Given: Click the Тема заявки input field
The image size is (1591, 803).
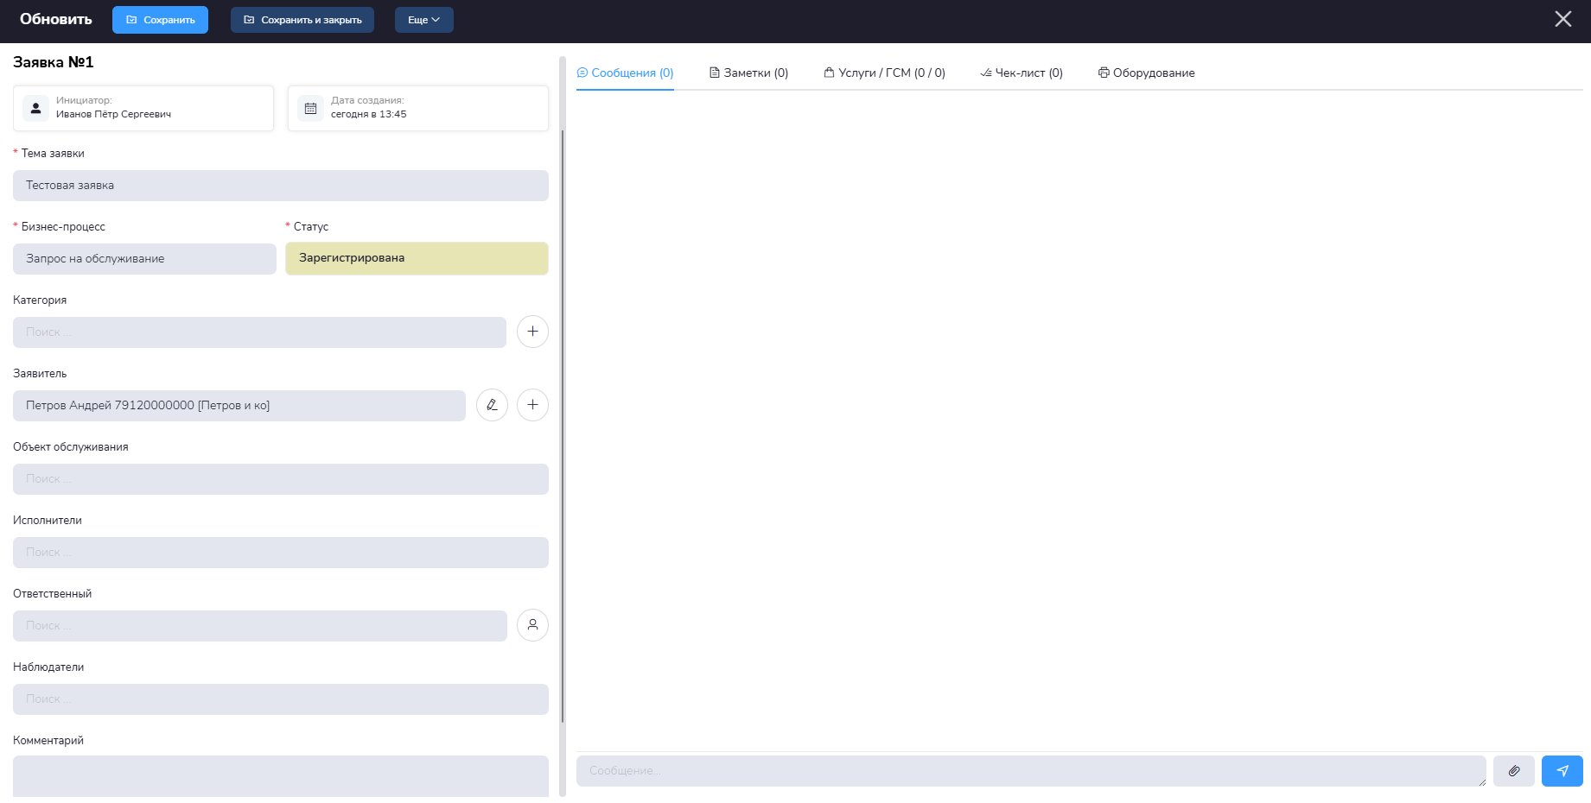Looking at the screenshot, I should pyautogui.click(x=280, y=186).
